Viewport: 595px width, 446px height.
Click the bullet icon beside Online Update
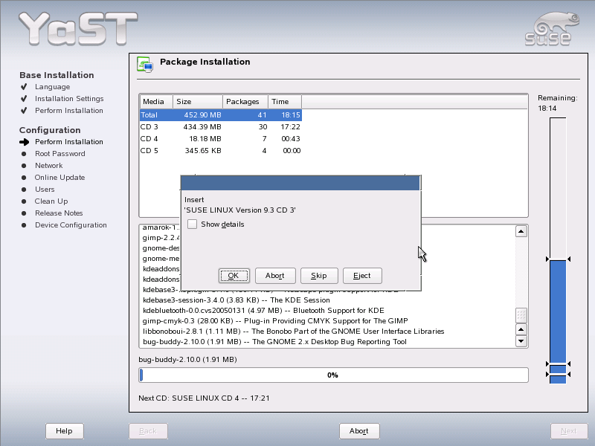tap(24, 178)
